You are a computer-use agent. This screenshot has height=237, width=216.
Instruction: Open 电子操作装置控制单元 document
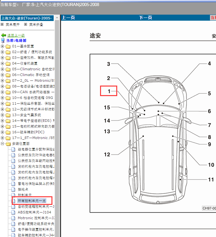pos(36,230)
